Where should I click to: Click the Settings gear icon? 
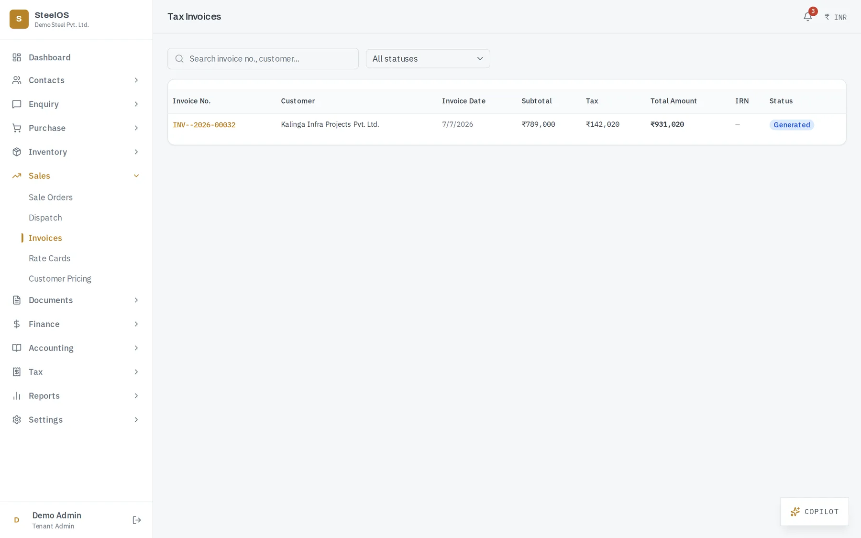click(x=17, y=419)
